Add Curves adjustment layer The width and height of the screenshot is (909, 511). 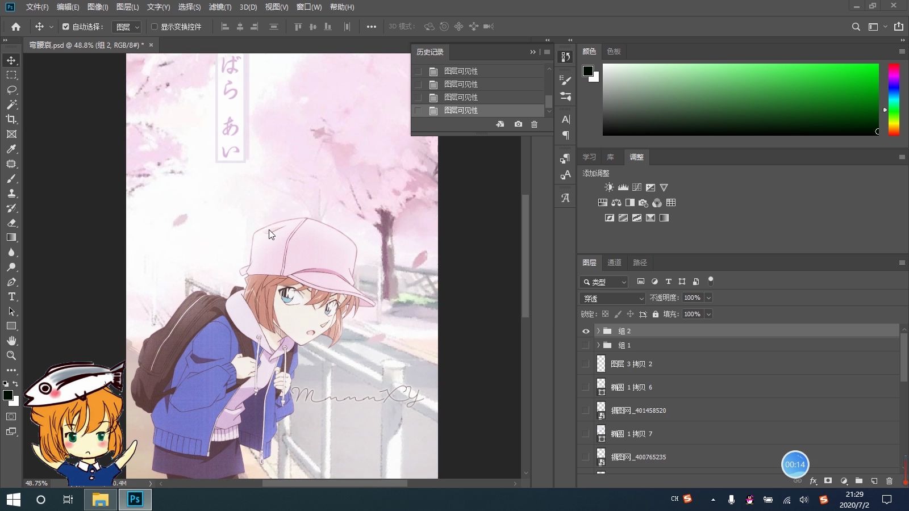pos(637,187)
